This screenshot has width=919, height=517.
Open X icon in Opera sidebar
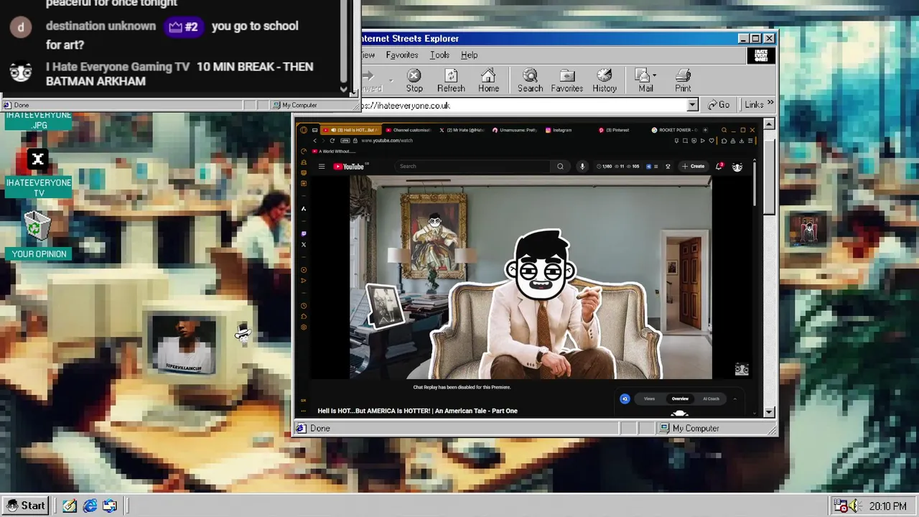[x=304, y=245]
